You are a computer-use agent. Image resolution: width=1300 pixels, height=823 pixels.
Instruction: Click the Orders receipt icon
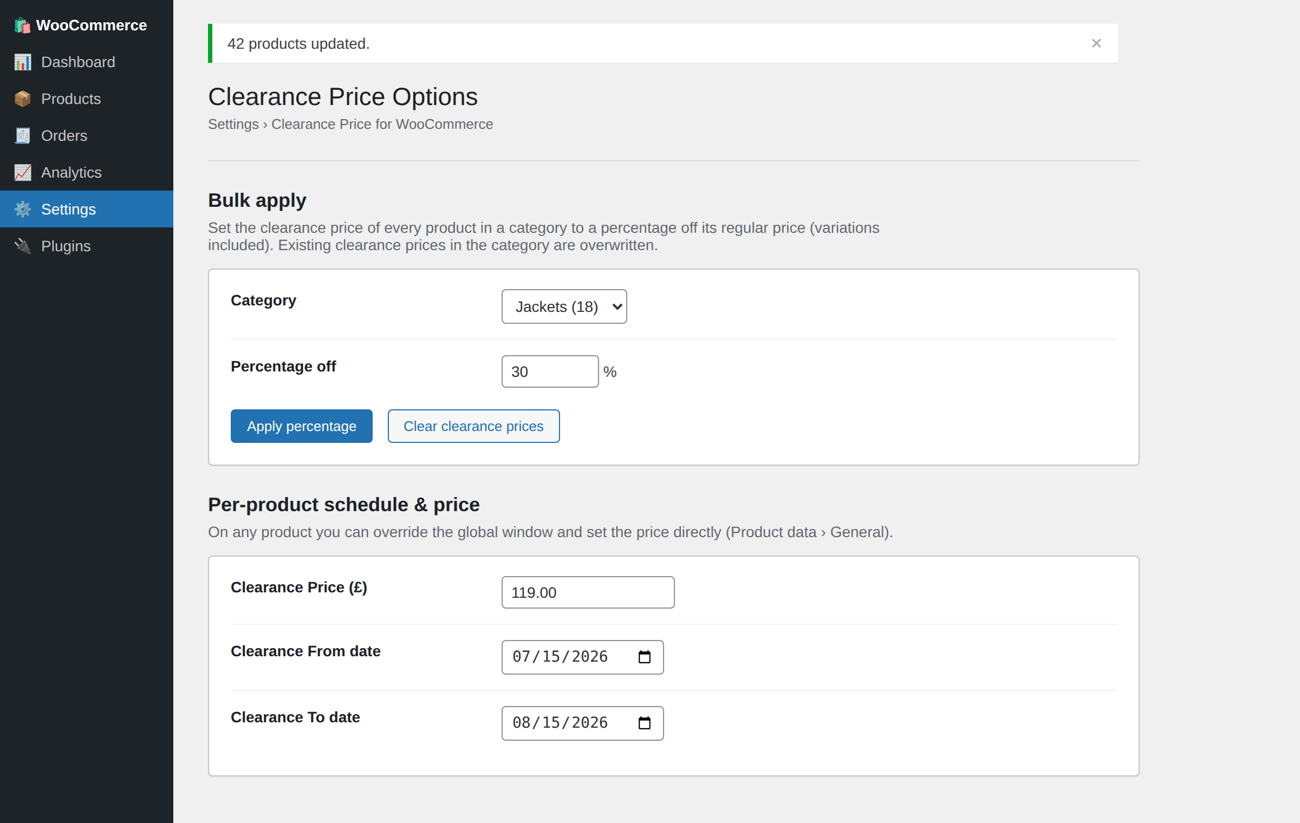[x=23, y=136]
